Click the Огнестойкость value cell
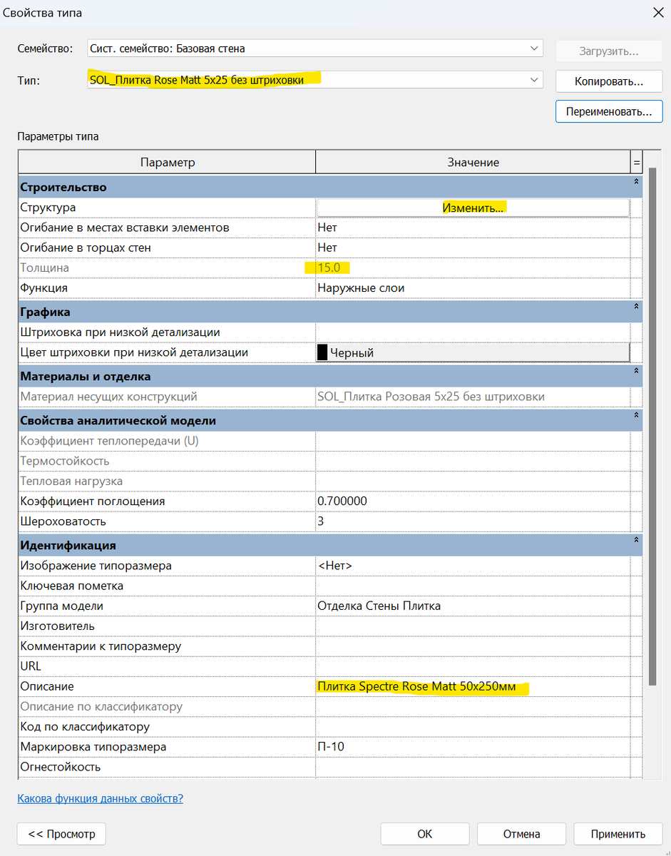The width and height of the screenshot is (671, 856). 473,767
